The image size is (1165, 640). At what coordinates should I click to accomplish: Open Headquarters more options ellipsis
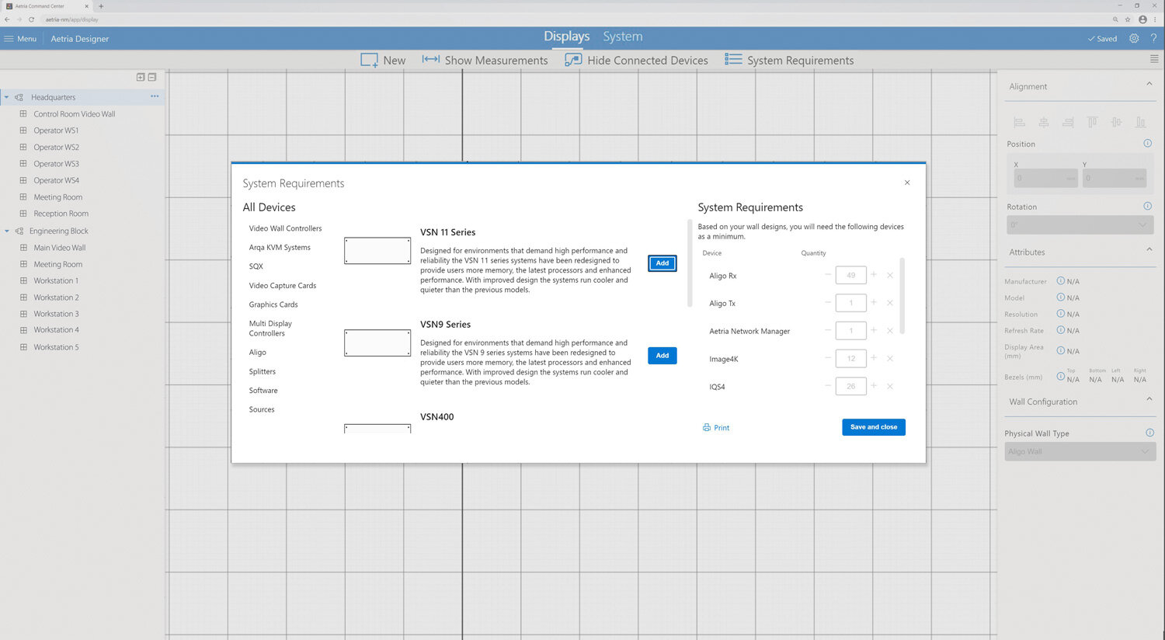[x=155, y=96]
